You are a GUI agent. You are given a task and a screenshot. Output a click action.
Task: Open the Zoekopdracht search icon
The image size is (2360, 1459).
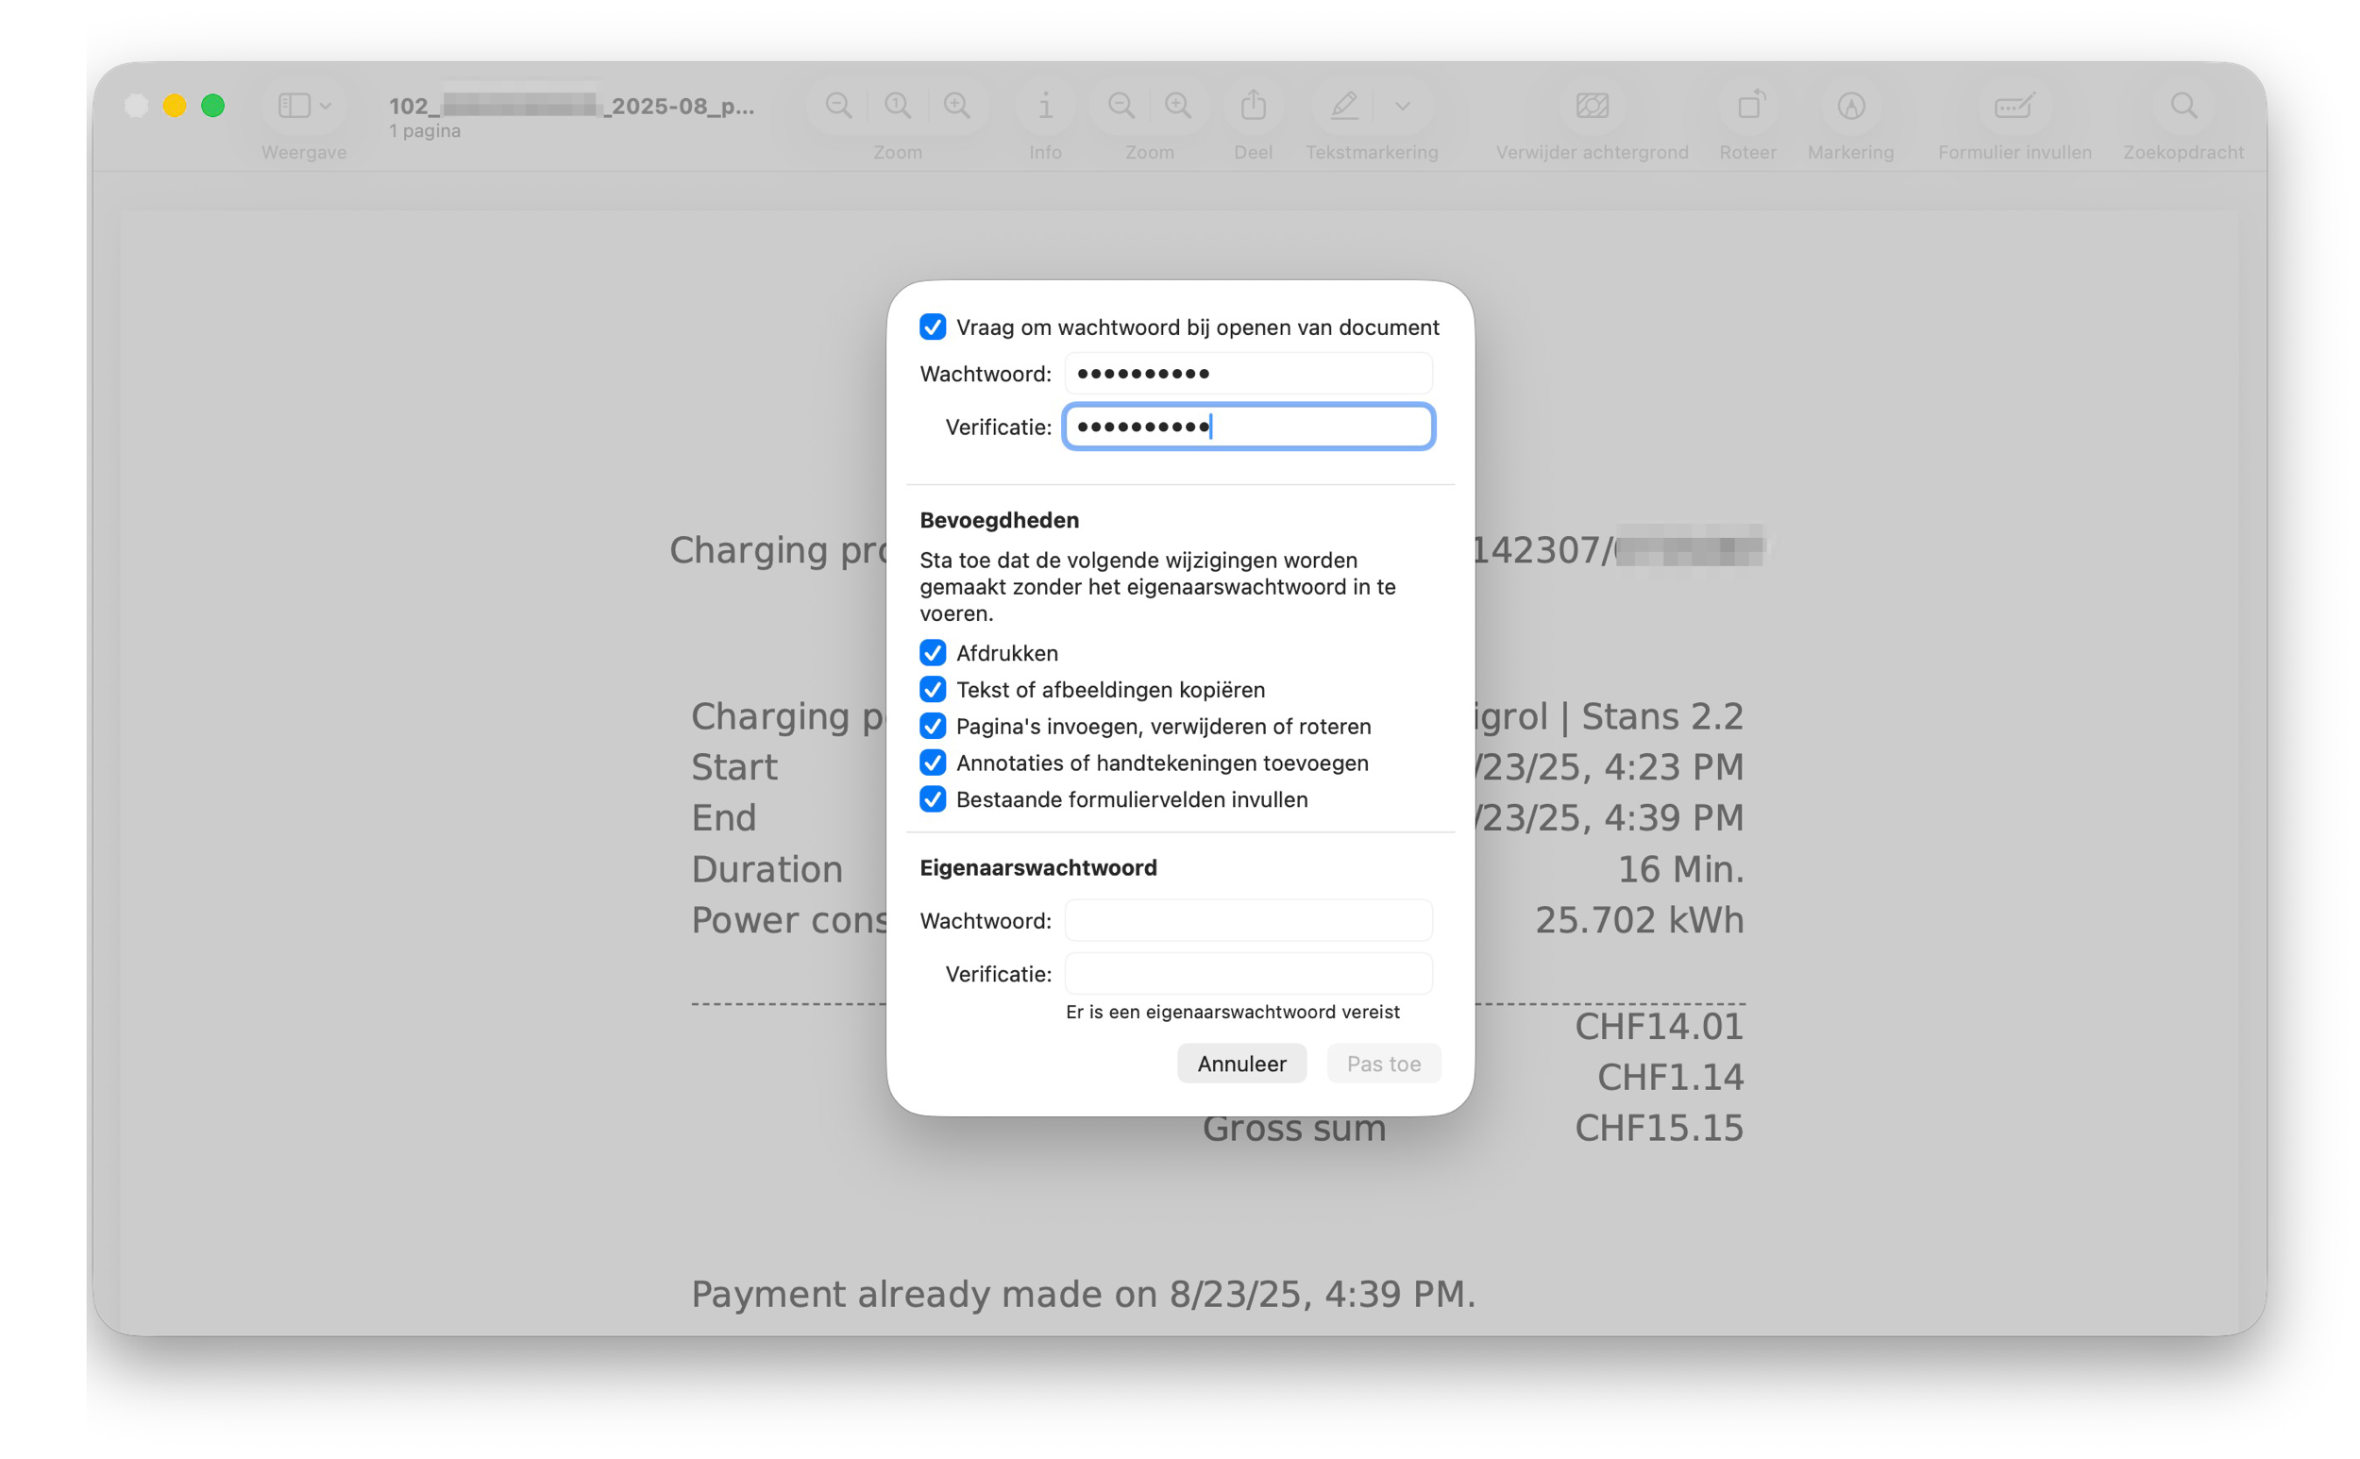(x=2183, y=105)
